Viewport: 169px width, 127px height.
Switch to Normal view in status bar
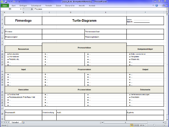pyautogui.click(x=132, y=125)
